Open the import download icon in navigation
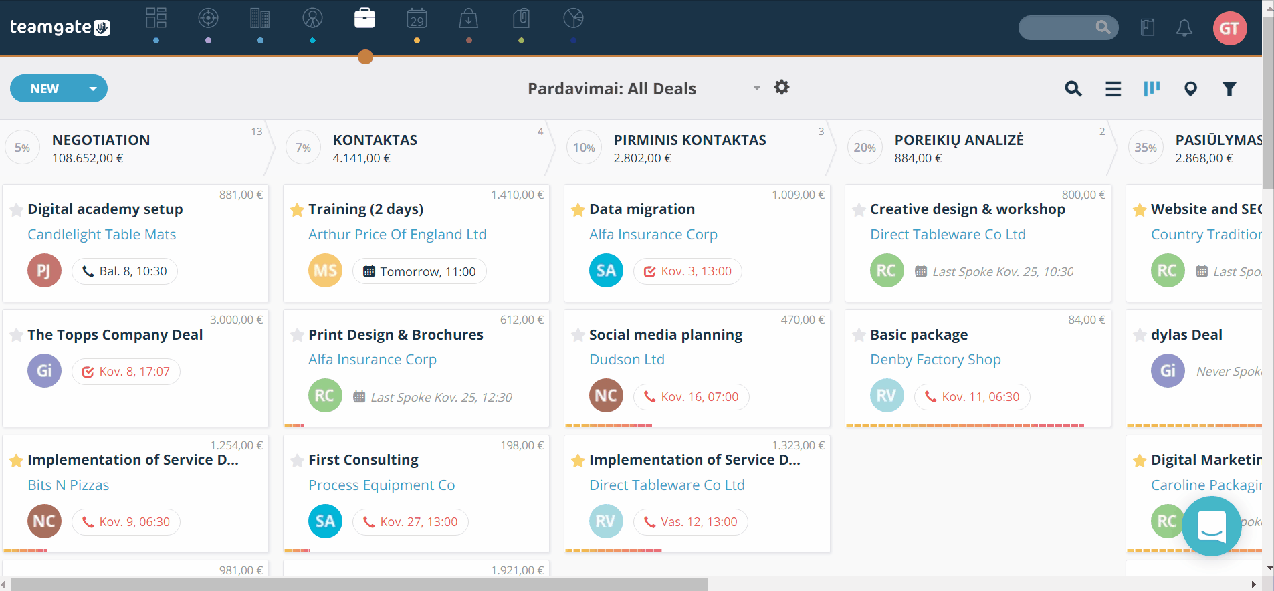1274x591 pixels. click(469, 18)
